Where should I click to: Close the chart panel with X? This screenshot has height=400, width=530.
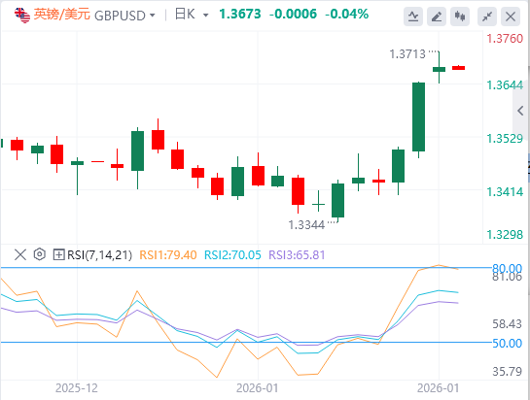[511, 17]
